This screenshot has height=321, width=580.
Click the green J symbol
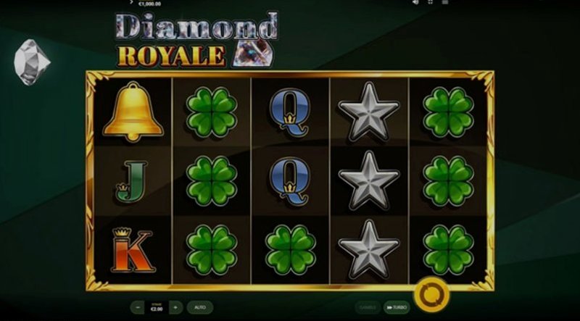[131, 182]
